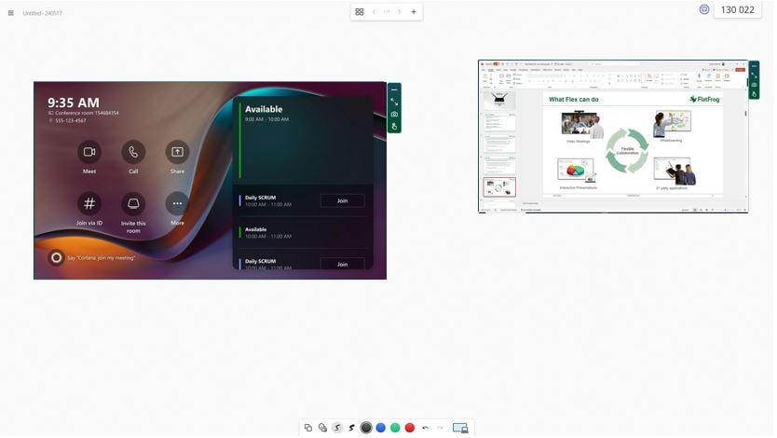Open the hamburger menu next to the board title

tap(11, 13)
